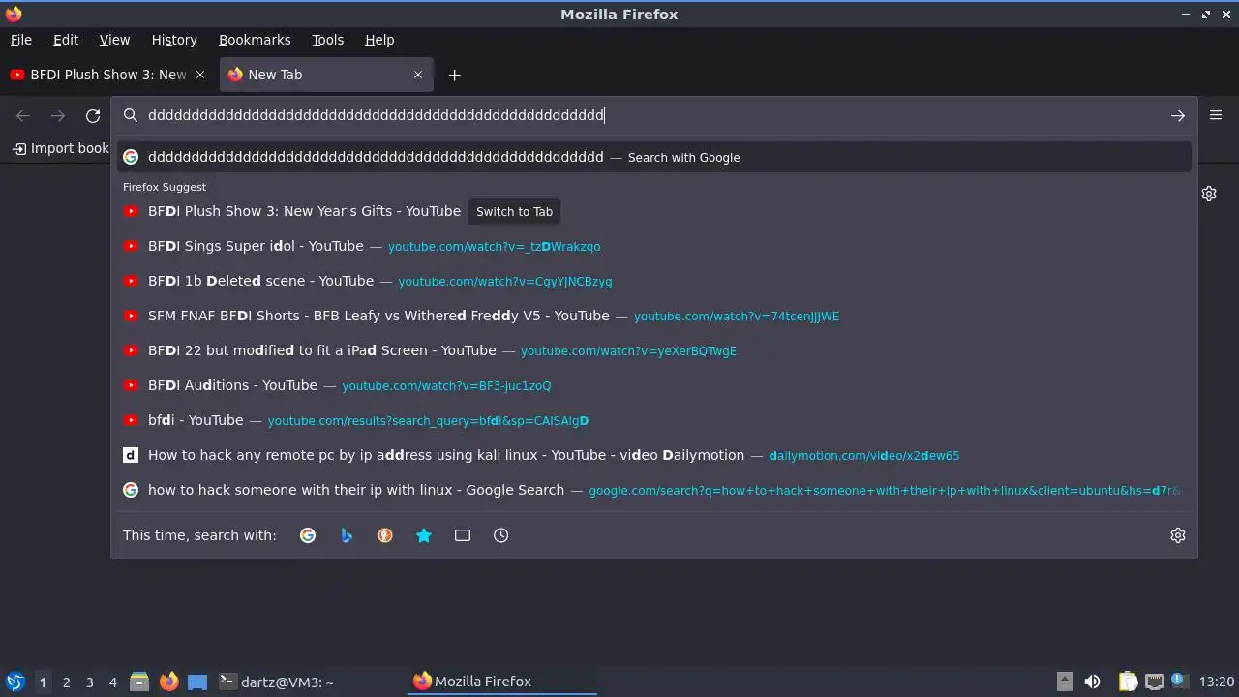Image resolution: width=1239 pixels, height=697 pixels.
Task: Click the new tab page personalize gear
Action: (1209, 194)
